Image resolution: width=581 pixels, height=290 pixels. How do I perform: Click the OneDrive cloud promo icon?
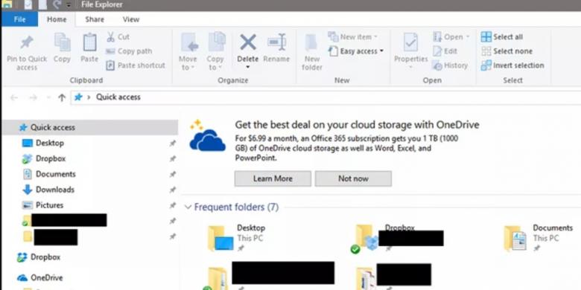207,136
